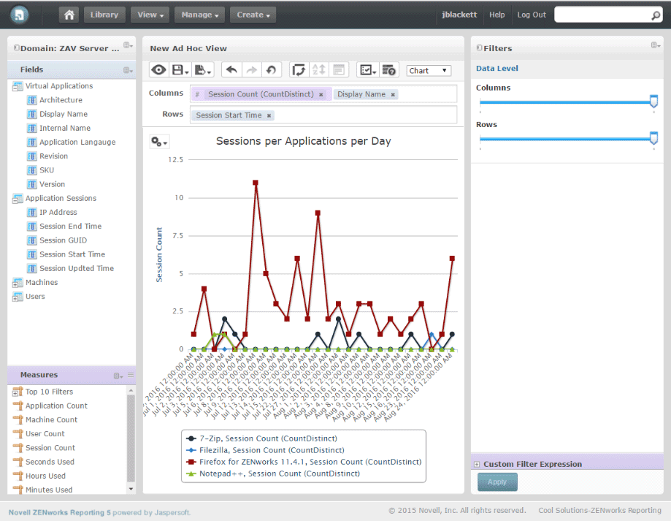Click Cool Solutions-ZENworks Reporting footer link
The width and height of the screenshot is (671, 521).
(599, 510)
